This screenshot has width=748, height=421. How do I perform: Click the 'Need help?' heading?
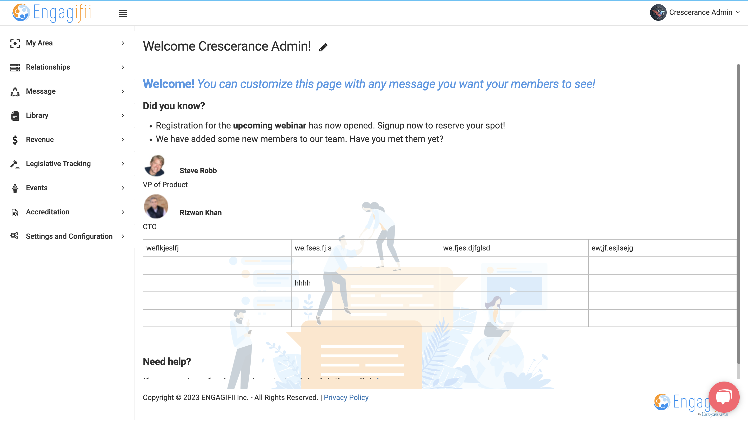click(167, 362)
